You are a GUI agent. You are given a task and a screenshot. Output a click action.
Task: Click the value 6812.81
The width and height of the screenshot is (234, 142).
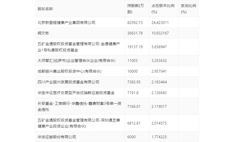134,123
